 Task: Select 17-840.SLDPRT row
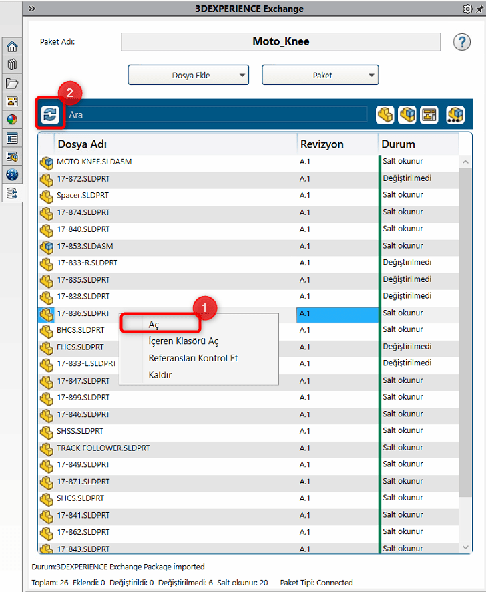248,230
